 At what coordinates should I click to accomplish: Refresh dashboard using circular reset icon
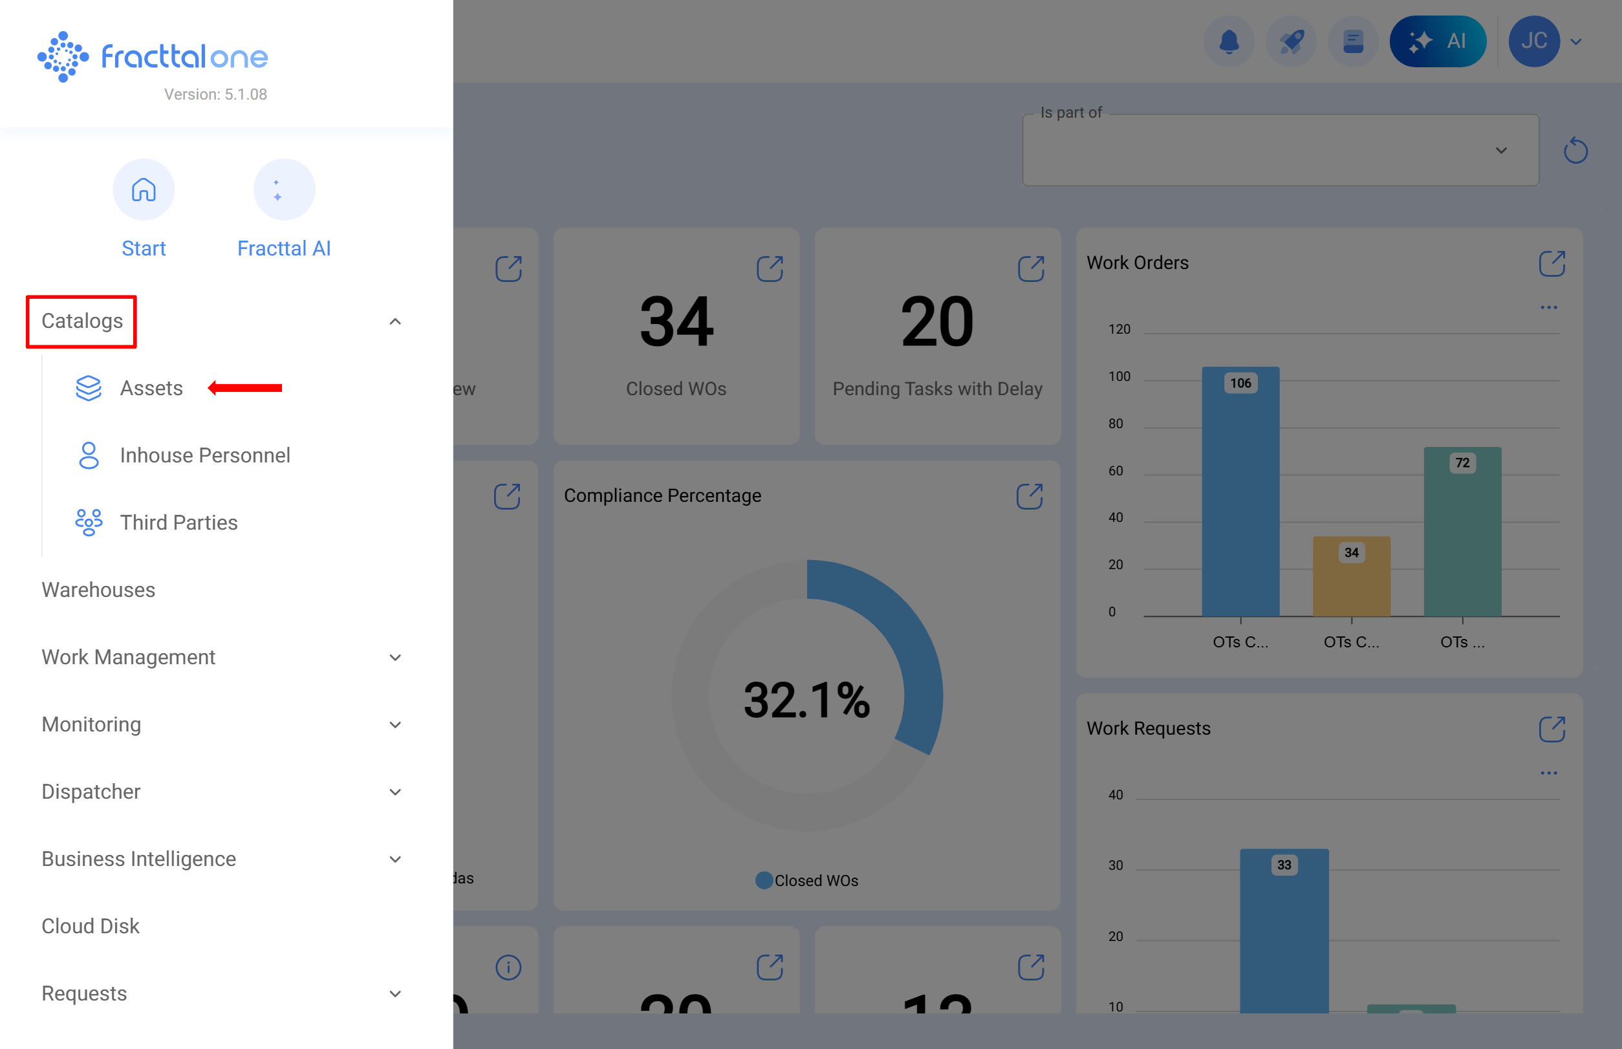(1575, 151)
